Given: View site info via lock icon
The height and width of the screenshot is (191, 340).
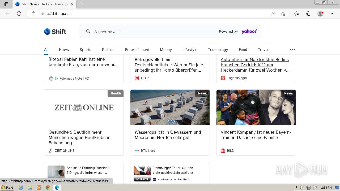Looking at the screenshot, I should 33,14.
